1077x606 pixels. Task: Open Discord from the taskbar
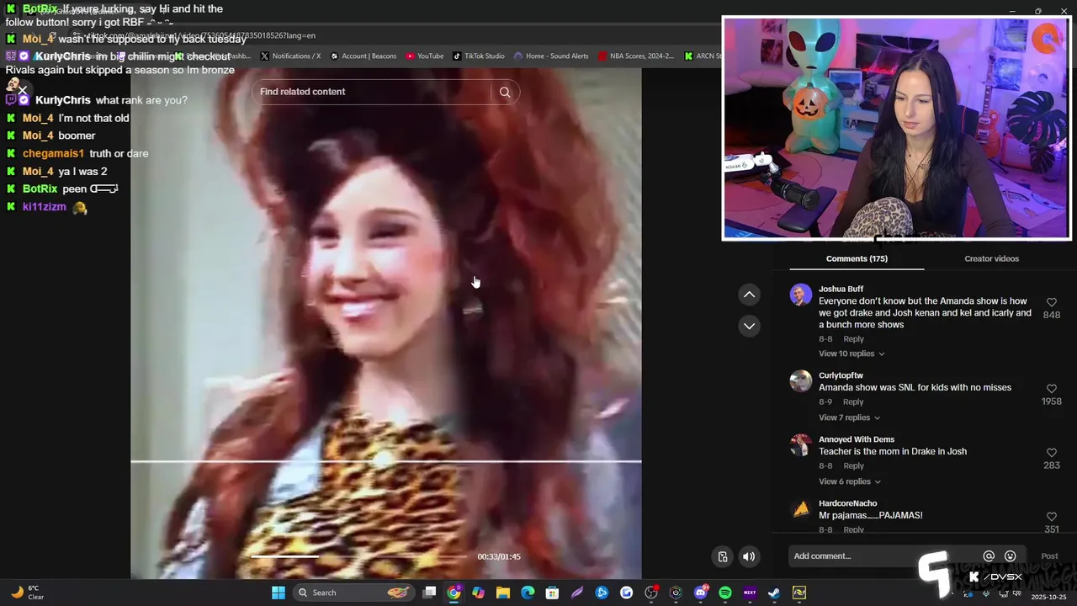click(x=701, y=593)
